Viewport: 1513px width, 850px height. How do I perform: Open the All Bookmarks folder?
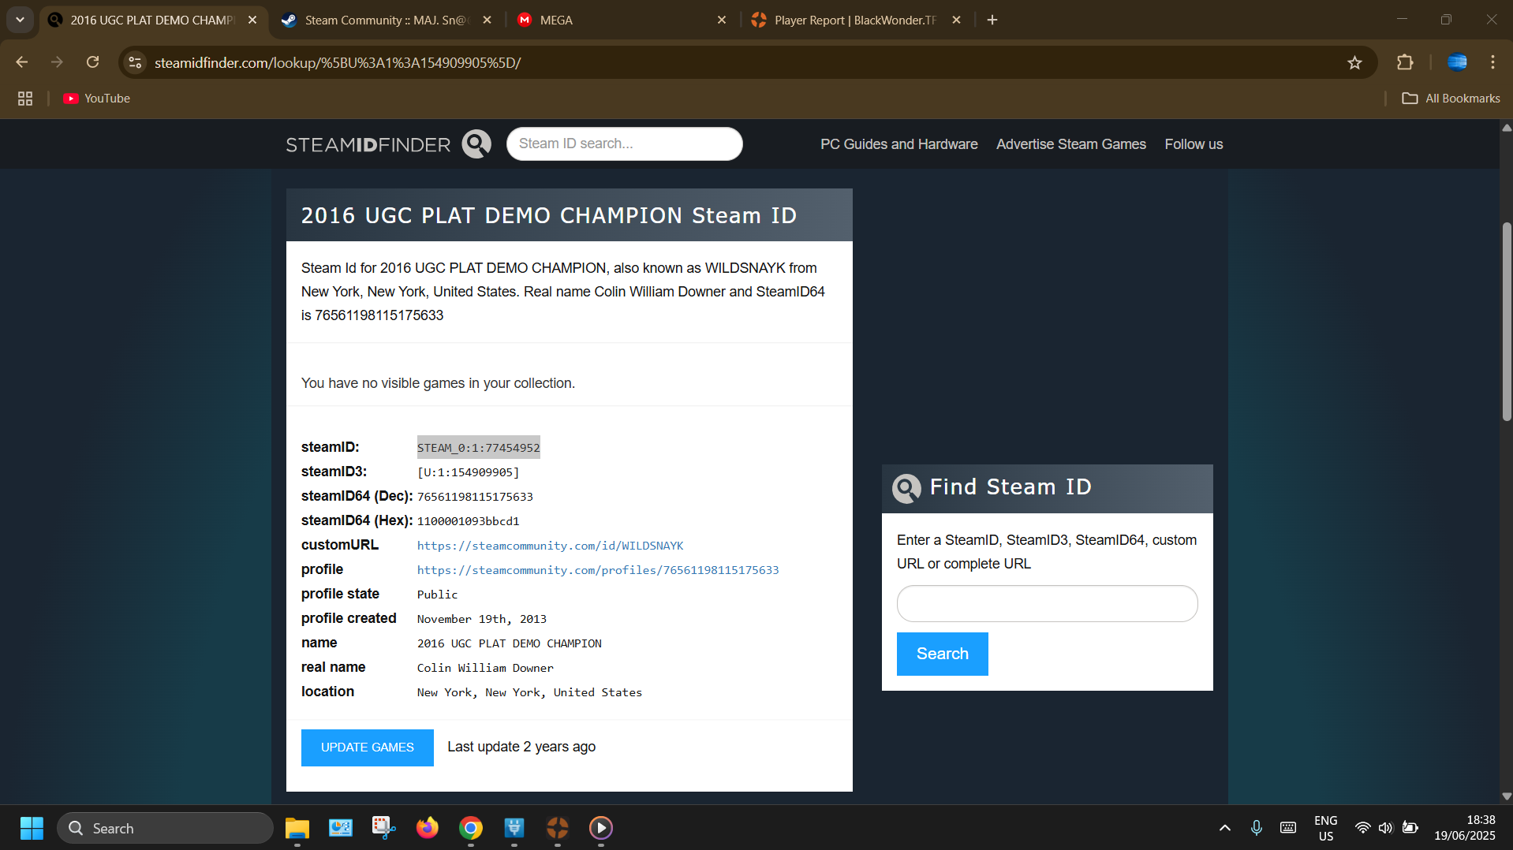[1451, 99]
